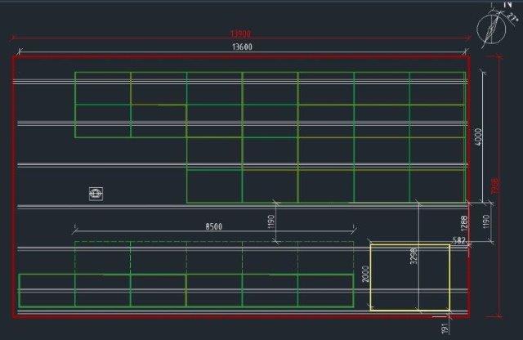Select the 1190 dimension right of 1288 text
Screen dimensions: 523x340
486,221
